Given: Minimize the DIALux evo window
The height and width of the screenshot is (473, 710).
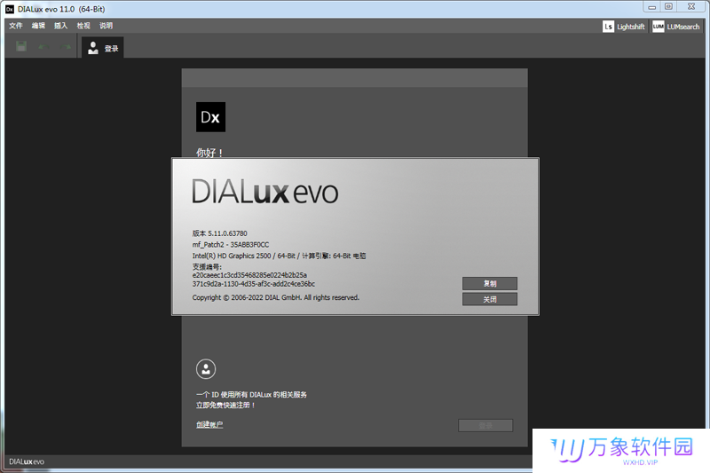Looking at the screenshot, I should click(651, 7).
